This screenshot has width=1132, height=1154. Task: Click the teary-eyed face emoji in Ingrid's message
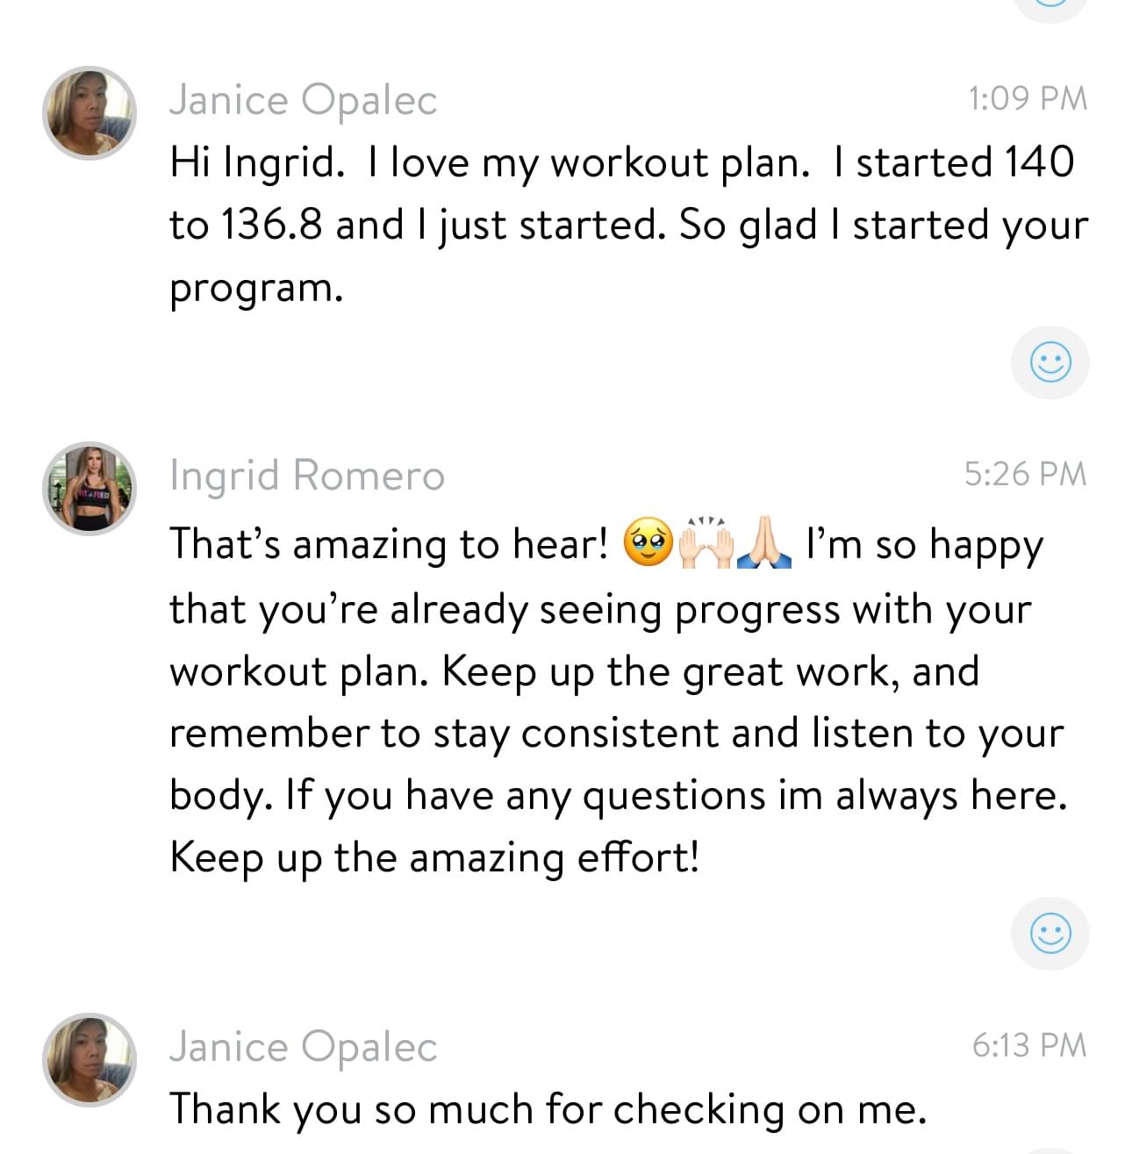tap(648, 544)
